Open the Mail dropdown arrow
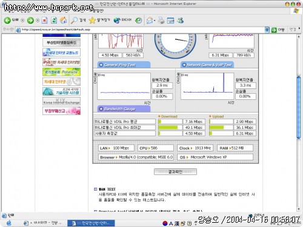The height and width of the screenshot is (227, 303). coord(155,21)
